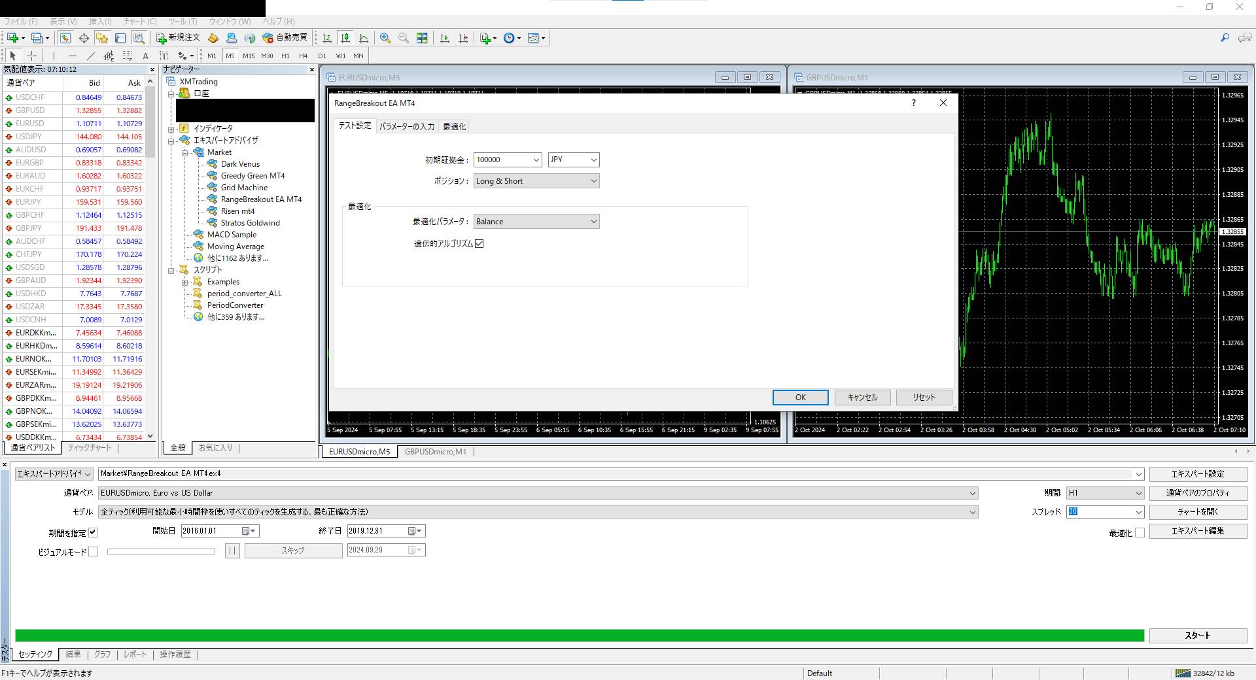Image resolution: width=1256 pixels, height=680 pixels.
Task: Click the green tester progress bar
Action: 580,636
